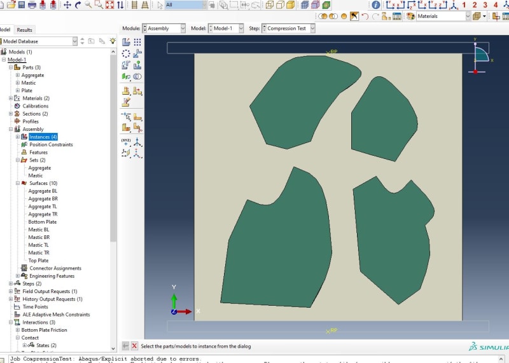The width and height of the screenshot is (509, 363).
Task: Activate the Magnify View tool
Action: click(88, 4)
